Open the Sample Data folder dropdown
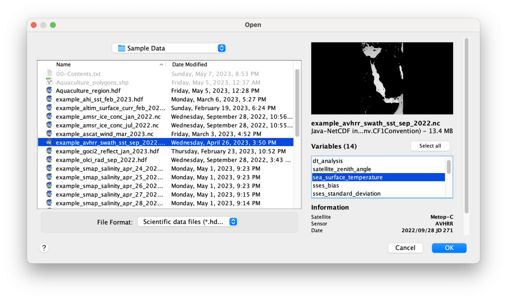 click(x=169, y=48)
